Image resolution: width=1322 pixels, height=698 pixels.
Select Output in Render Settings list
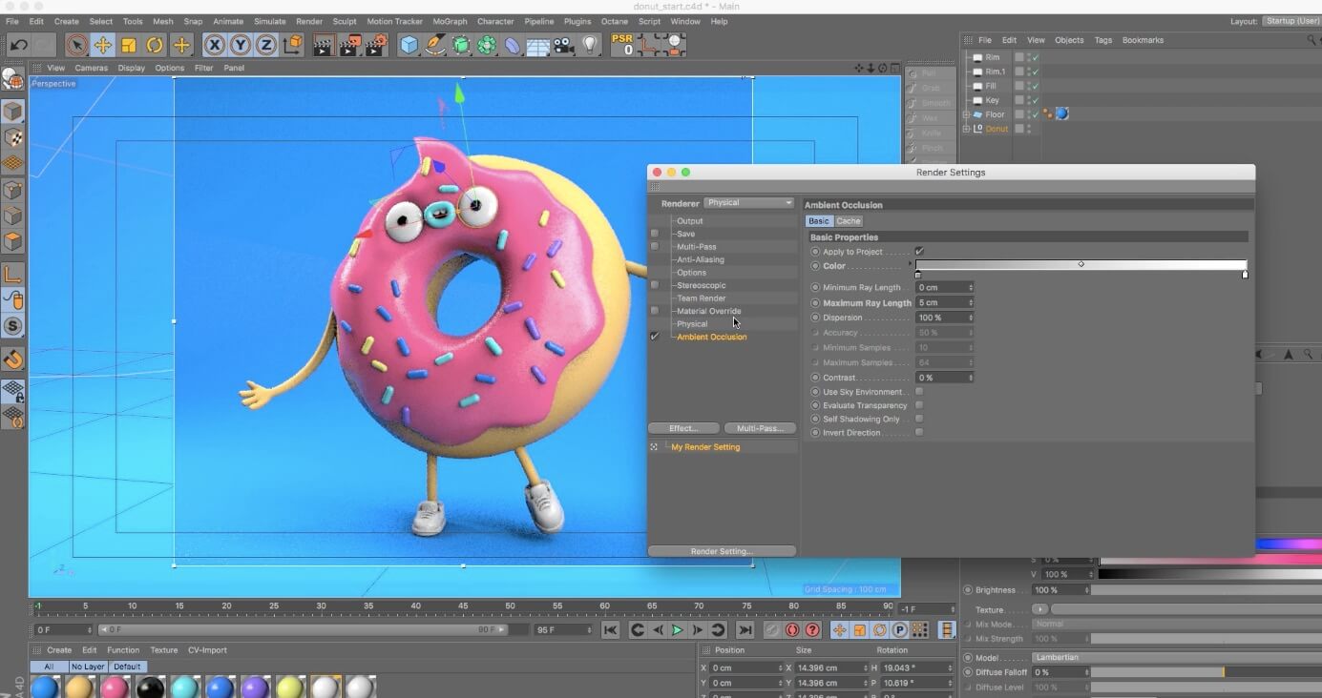690,221
